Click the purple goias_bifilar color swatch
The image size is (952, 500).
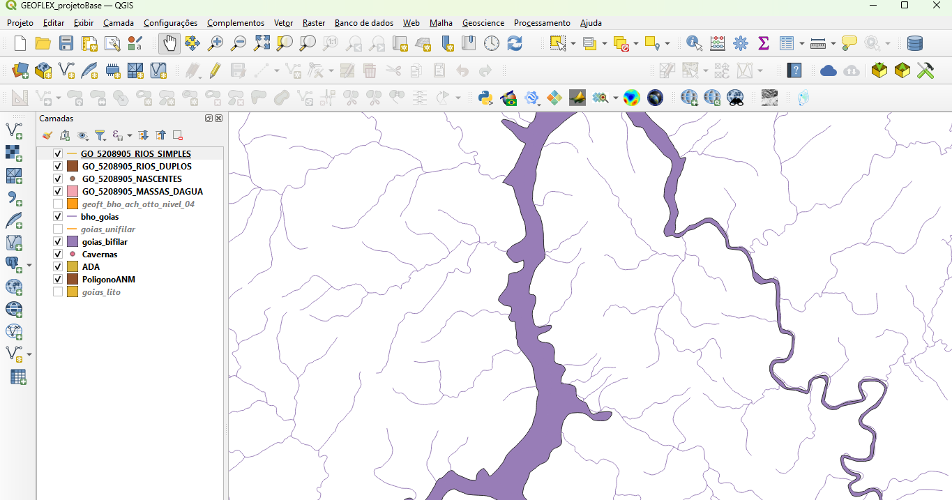pyautogui.click(x=73, y=242)
